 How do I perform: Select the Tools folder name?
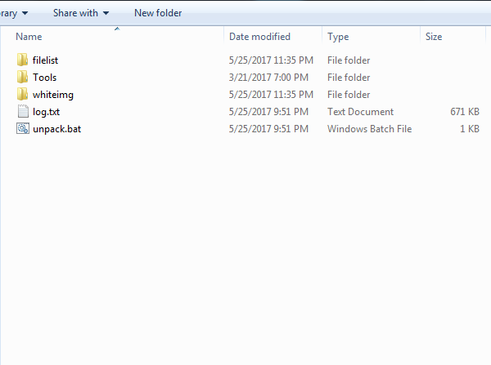(x=45, y=78)
